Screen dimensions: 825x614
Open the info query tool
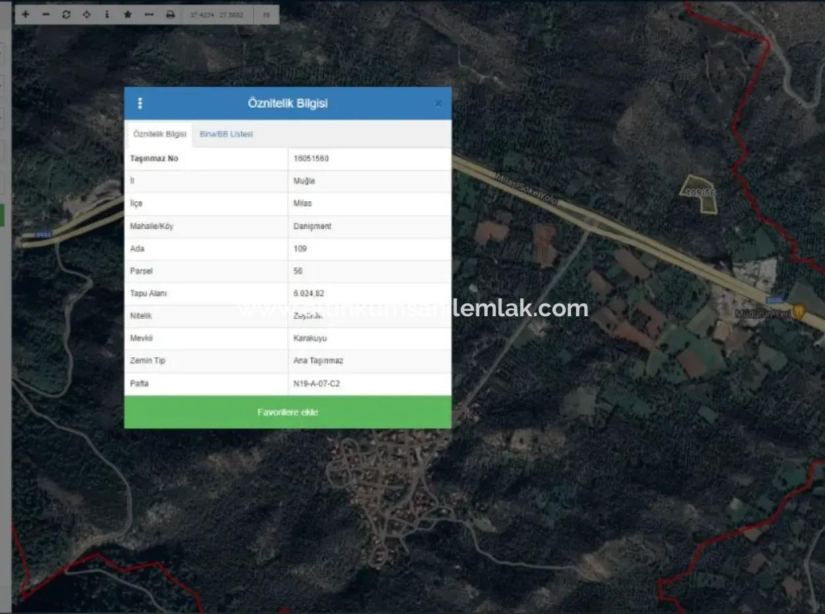click(x=107, y=14)
